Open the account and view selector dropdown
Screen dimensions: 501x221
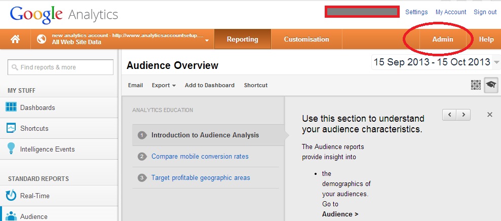click(x=123, y=39)
